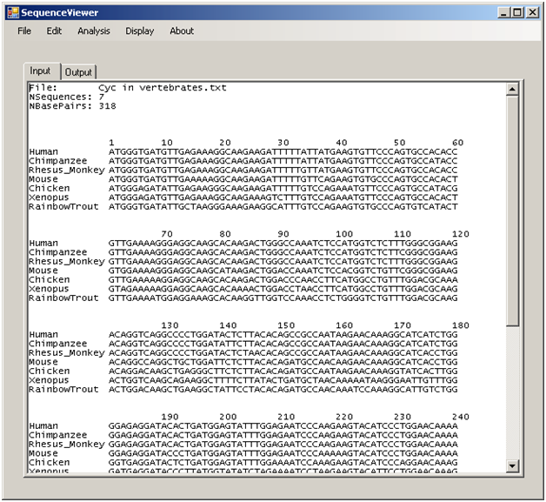Open the Display menu
The image size is (546, 502).
[139, 31]
